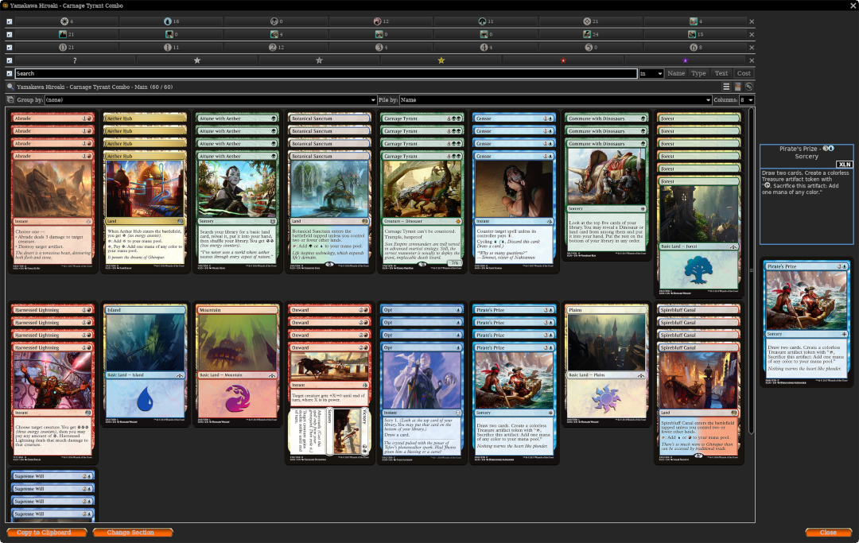
Task: Toggle the white mana color filter showing 4
Action: point(66,21)
